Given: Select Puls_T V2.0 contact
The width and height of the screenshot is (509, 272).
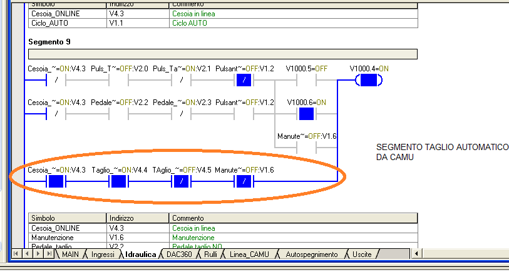Looking at the screenshot, I should tap(118, 80).
